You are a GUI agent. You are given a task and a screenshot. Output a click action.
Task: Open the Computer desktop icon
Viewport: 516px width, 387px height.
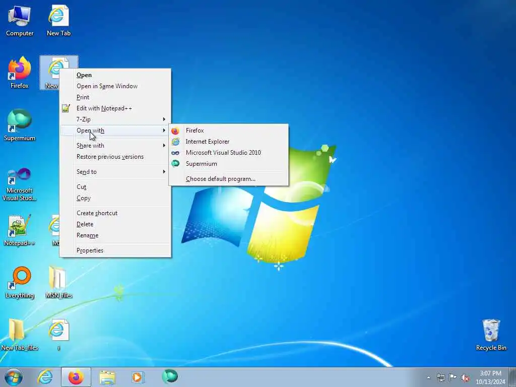tap(20, 20)
